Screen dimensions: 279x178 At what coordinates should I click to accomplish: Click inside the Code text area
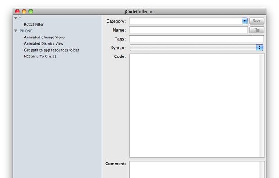pos(194,106)
